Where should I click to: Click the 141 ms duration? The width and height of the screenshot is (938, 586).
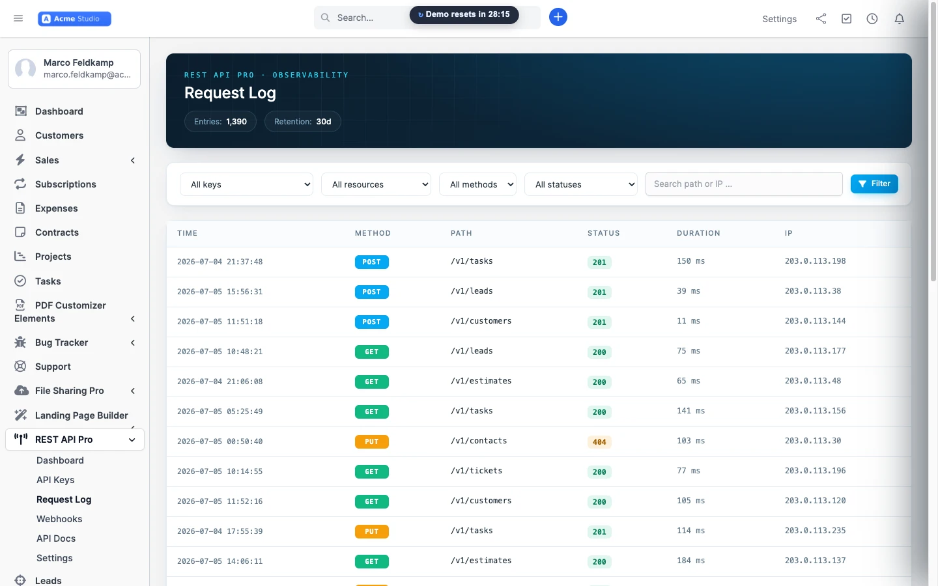coord(690,411)
